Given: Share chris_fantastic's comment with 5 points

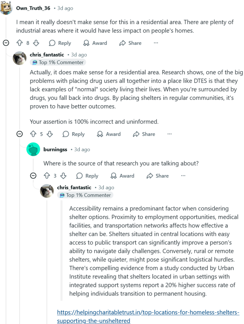Looking at the screenshot, I should pos(144,134).
